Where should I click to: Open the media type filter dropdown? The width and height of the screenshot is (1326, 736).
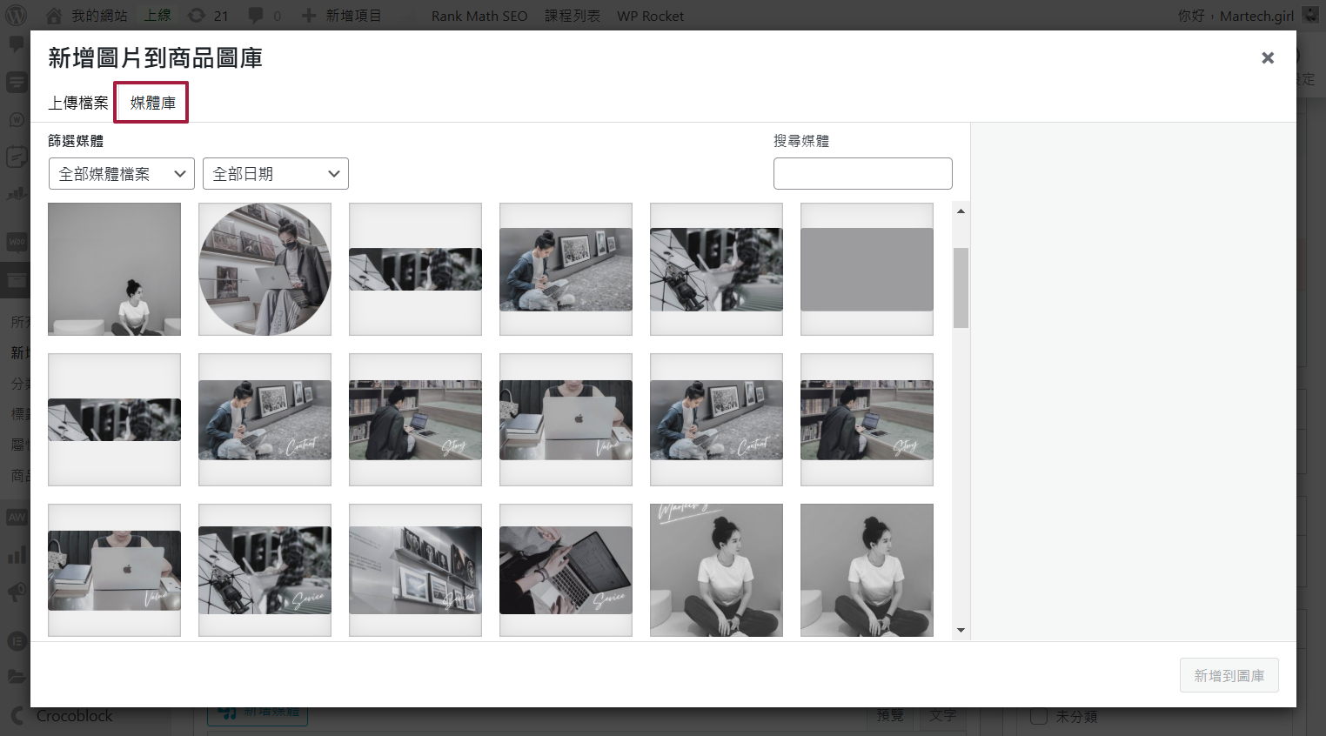point(122,174)
